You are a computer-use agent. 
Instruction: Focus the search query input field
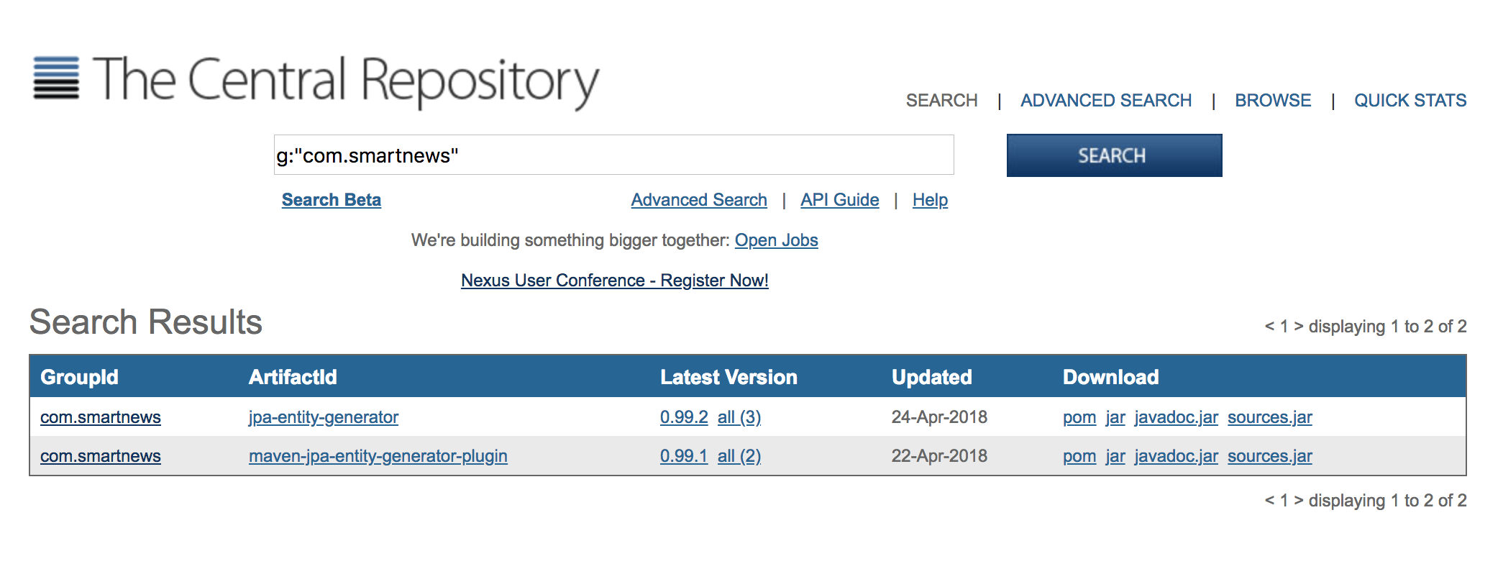613,155
